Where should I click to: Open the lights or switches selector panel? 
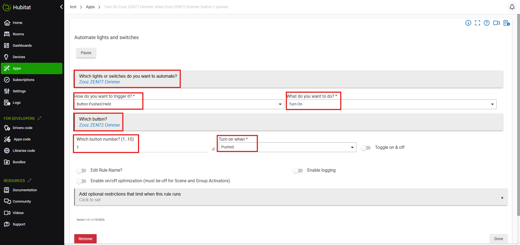(289, 79)
